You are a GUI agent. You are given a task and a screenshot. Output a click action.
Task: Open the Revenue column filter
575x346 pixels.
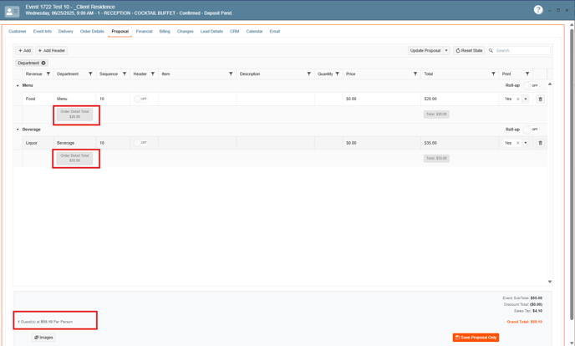48,74
